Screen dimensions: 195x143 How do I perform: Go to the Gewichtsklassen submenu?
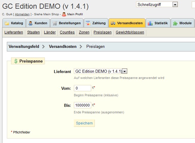click(x=130, y=32)
